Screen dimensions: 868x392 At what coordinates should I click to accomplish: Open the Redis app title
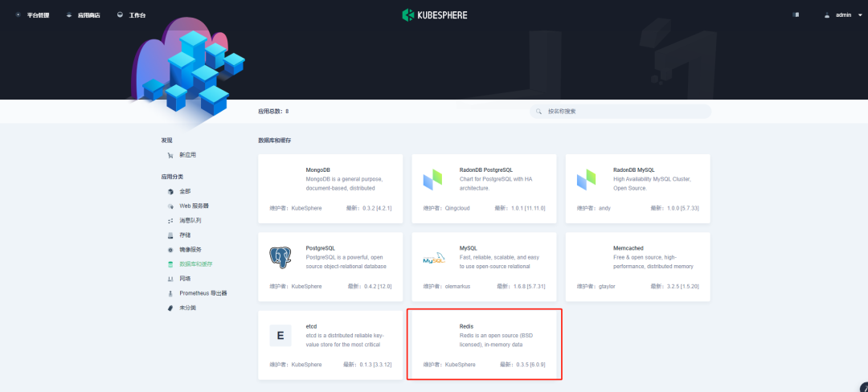click(x=467, y=326)
